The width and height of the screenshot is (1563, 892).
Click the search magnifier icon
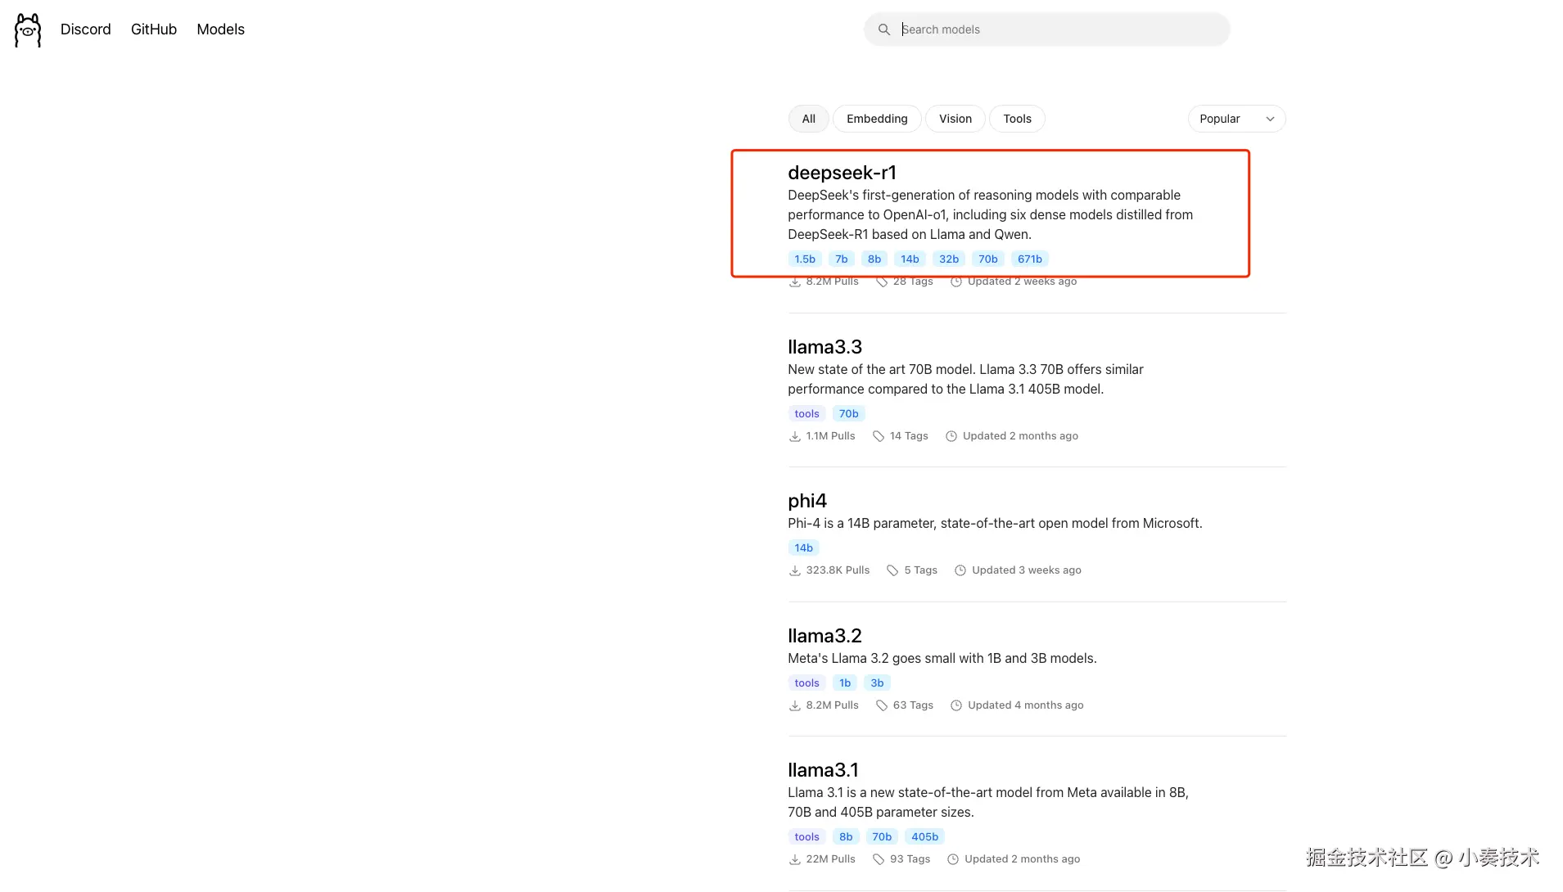pyautogui.click(x=884, y=29)
